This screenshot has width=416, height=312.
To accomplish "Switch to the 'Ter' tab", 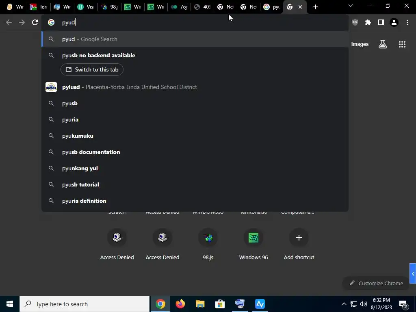I will coord(39,7).
